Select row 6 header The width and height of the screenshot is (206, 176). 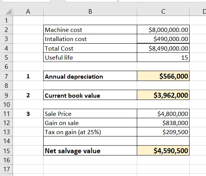(6, 67)
